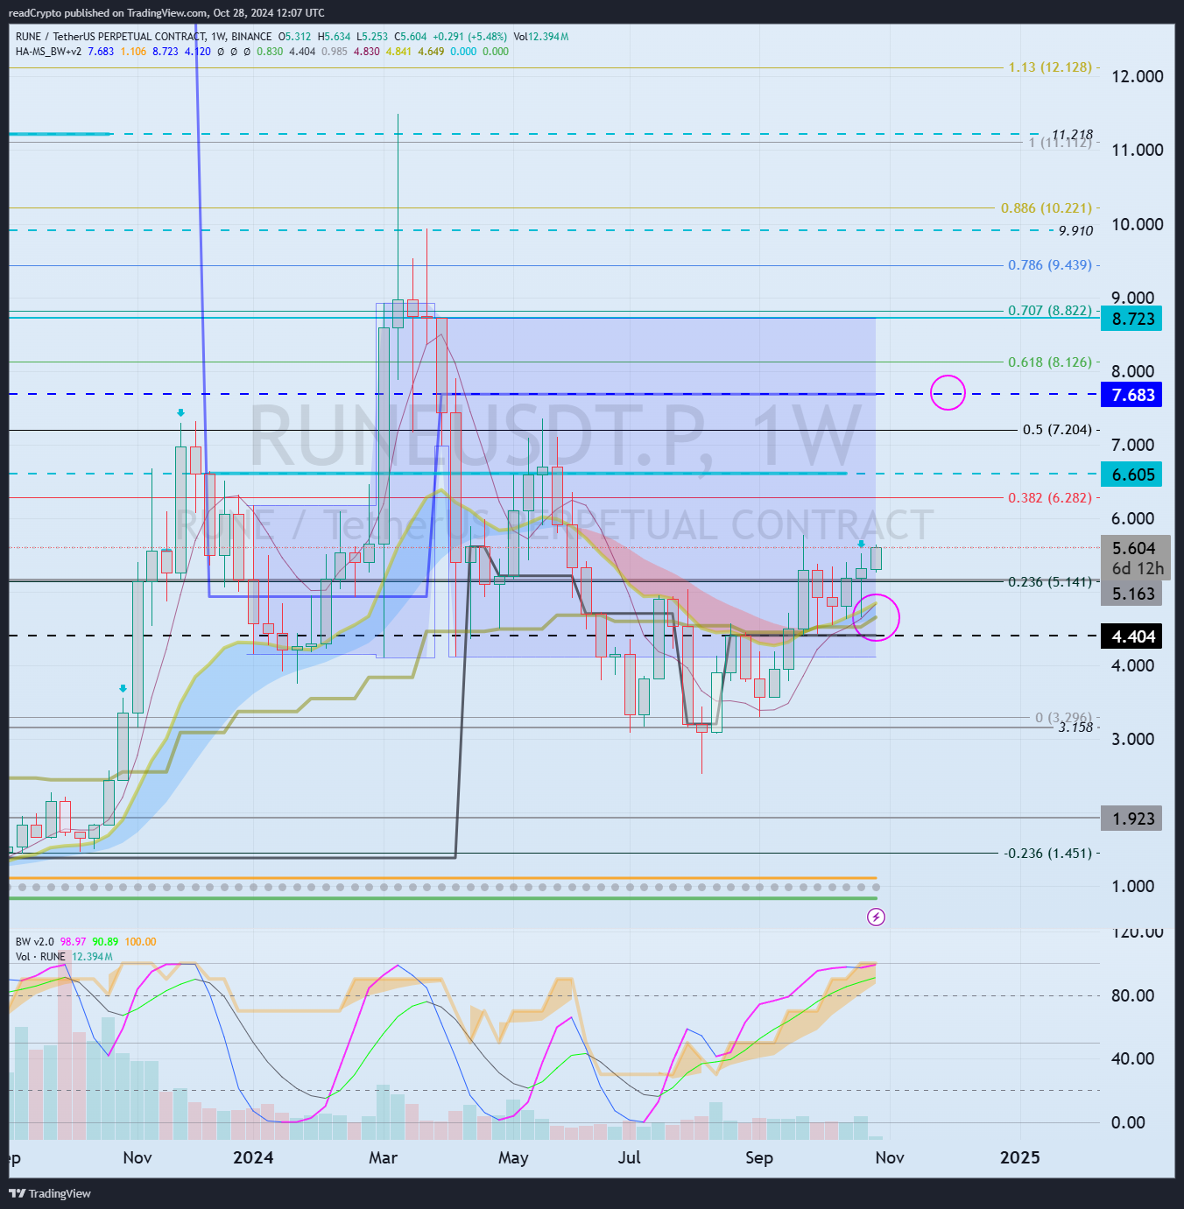Screen dimensions: 1184x1209
Task: Click the 3.158 level label
Action: pyautogui.click(x=1076, y=728)
